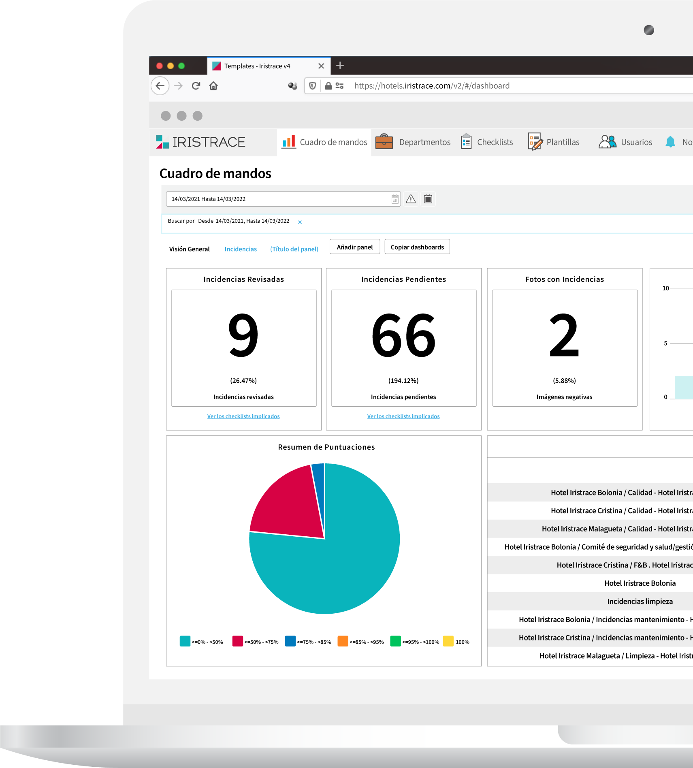
Task: Click the Cuadro de mandos bar chart icon
Action: (x=289, y=142)
